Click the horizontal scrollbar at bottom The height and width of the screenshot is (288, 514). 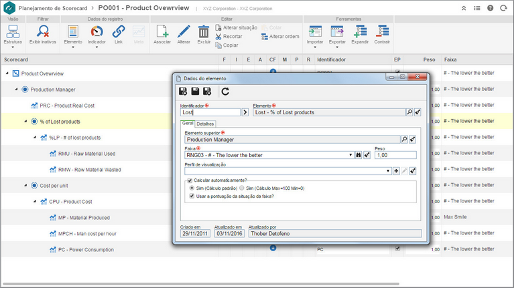click(200, 284)
